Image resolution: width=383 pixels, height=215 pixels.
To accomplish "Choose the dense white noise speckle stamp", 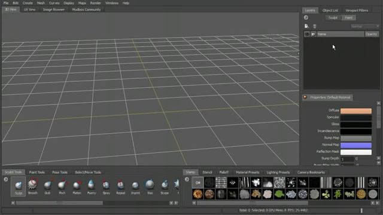I will click(279, 182).
